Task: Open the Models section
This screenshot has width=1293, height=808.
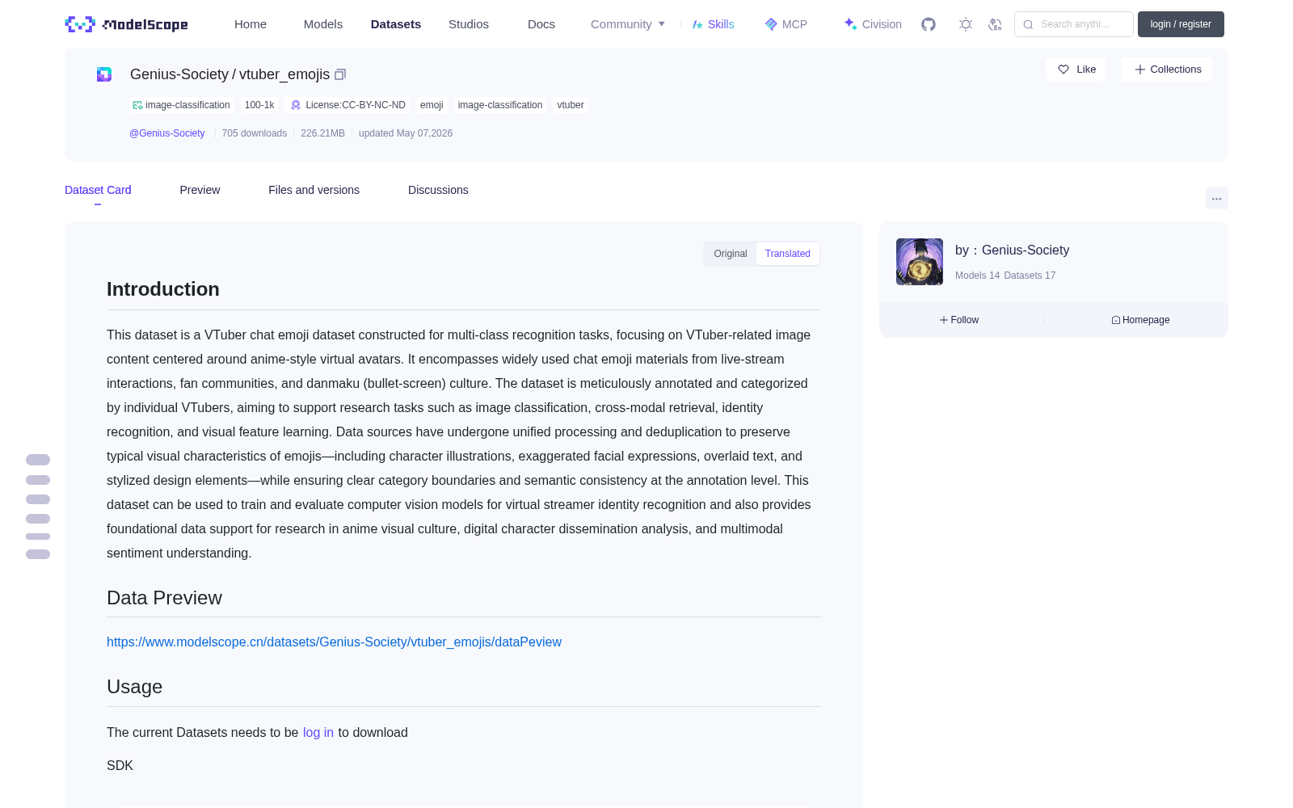Action: [323, 24]
